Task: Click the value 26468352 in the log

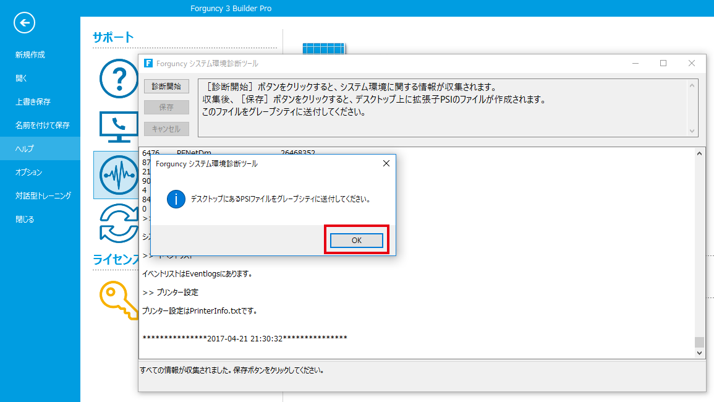Action: (x=298, y=152)
